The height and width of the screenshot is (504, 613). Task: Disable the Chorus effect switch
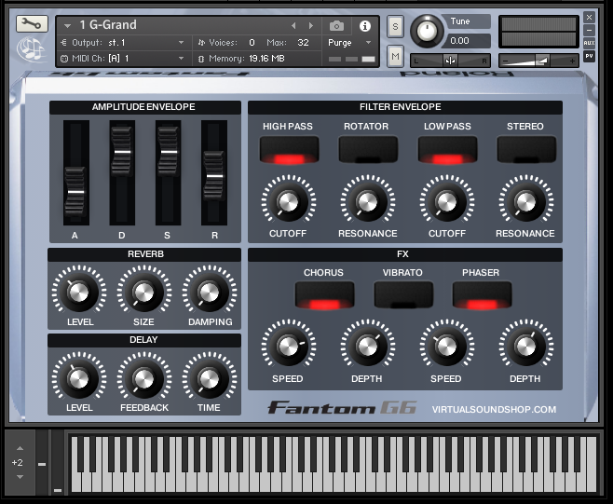click(323, 295)
